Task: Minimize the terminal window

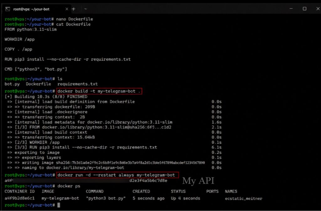Action: (x=291, y=8)
